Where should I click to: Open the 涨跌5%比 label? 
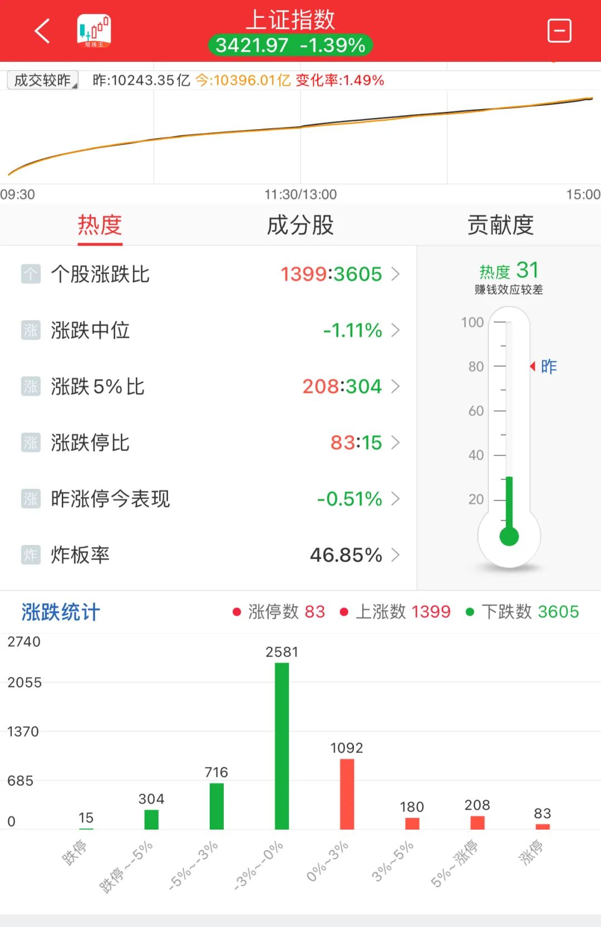98,386
